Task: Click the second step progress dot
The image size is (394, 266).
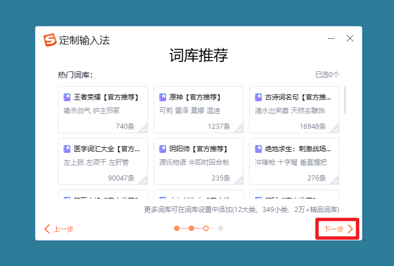Action: click(191, 228)
